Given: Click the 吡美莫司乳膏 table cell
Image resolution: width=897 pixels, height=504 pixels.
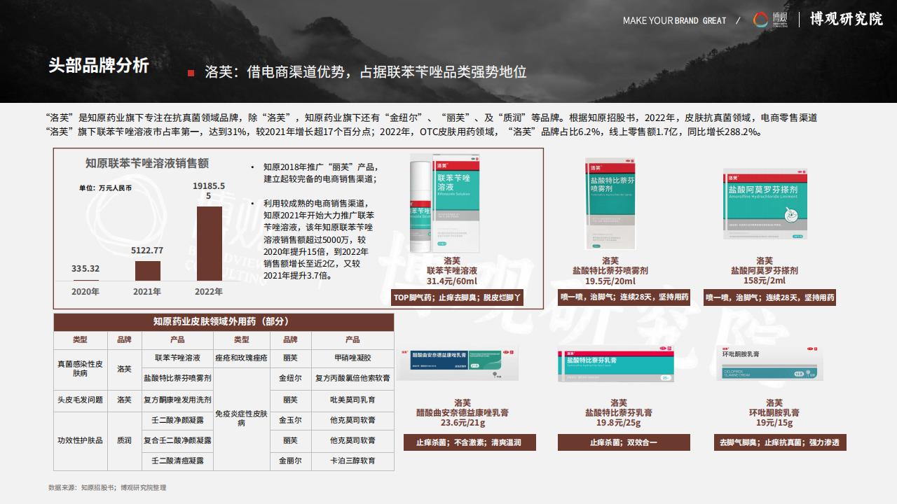Looking at the screenshot, I should coord(352,400).
